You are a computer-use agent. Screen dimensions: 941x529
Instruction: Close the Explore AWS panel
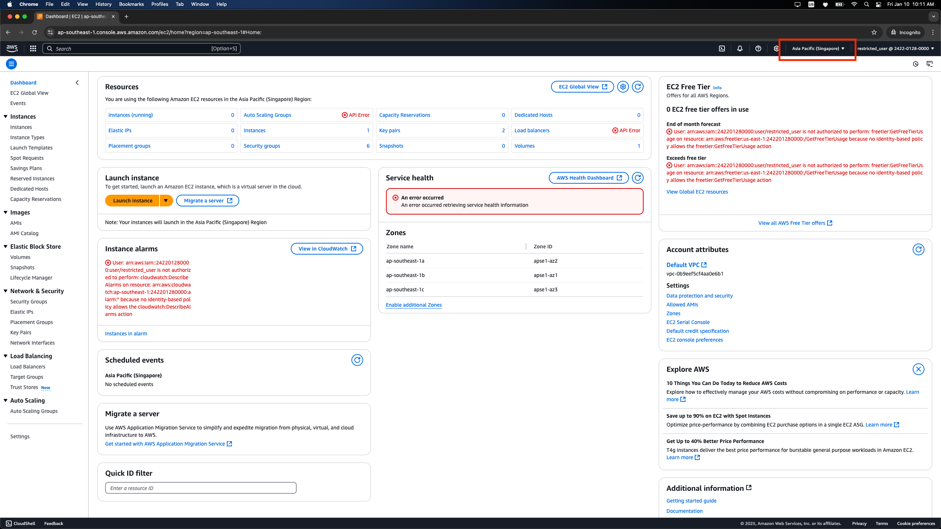coord(918,369)
